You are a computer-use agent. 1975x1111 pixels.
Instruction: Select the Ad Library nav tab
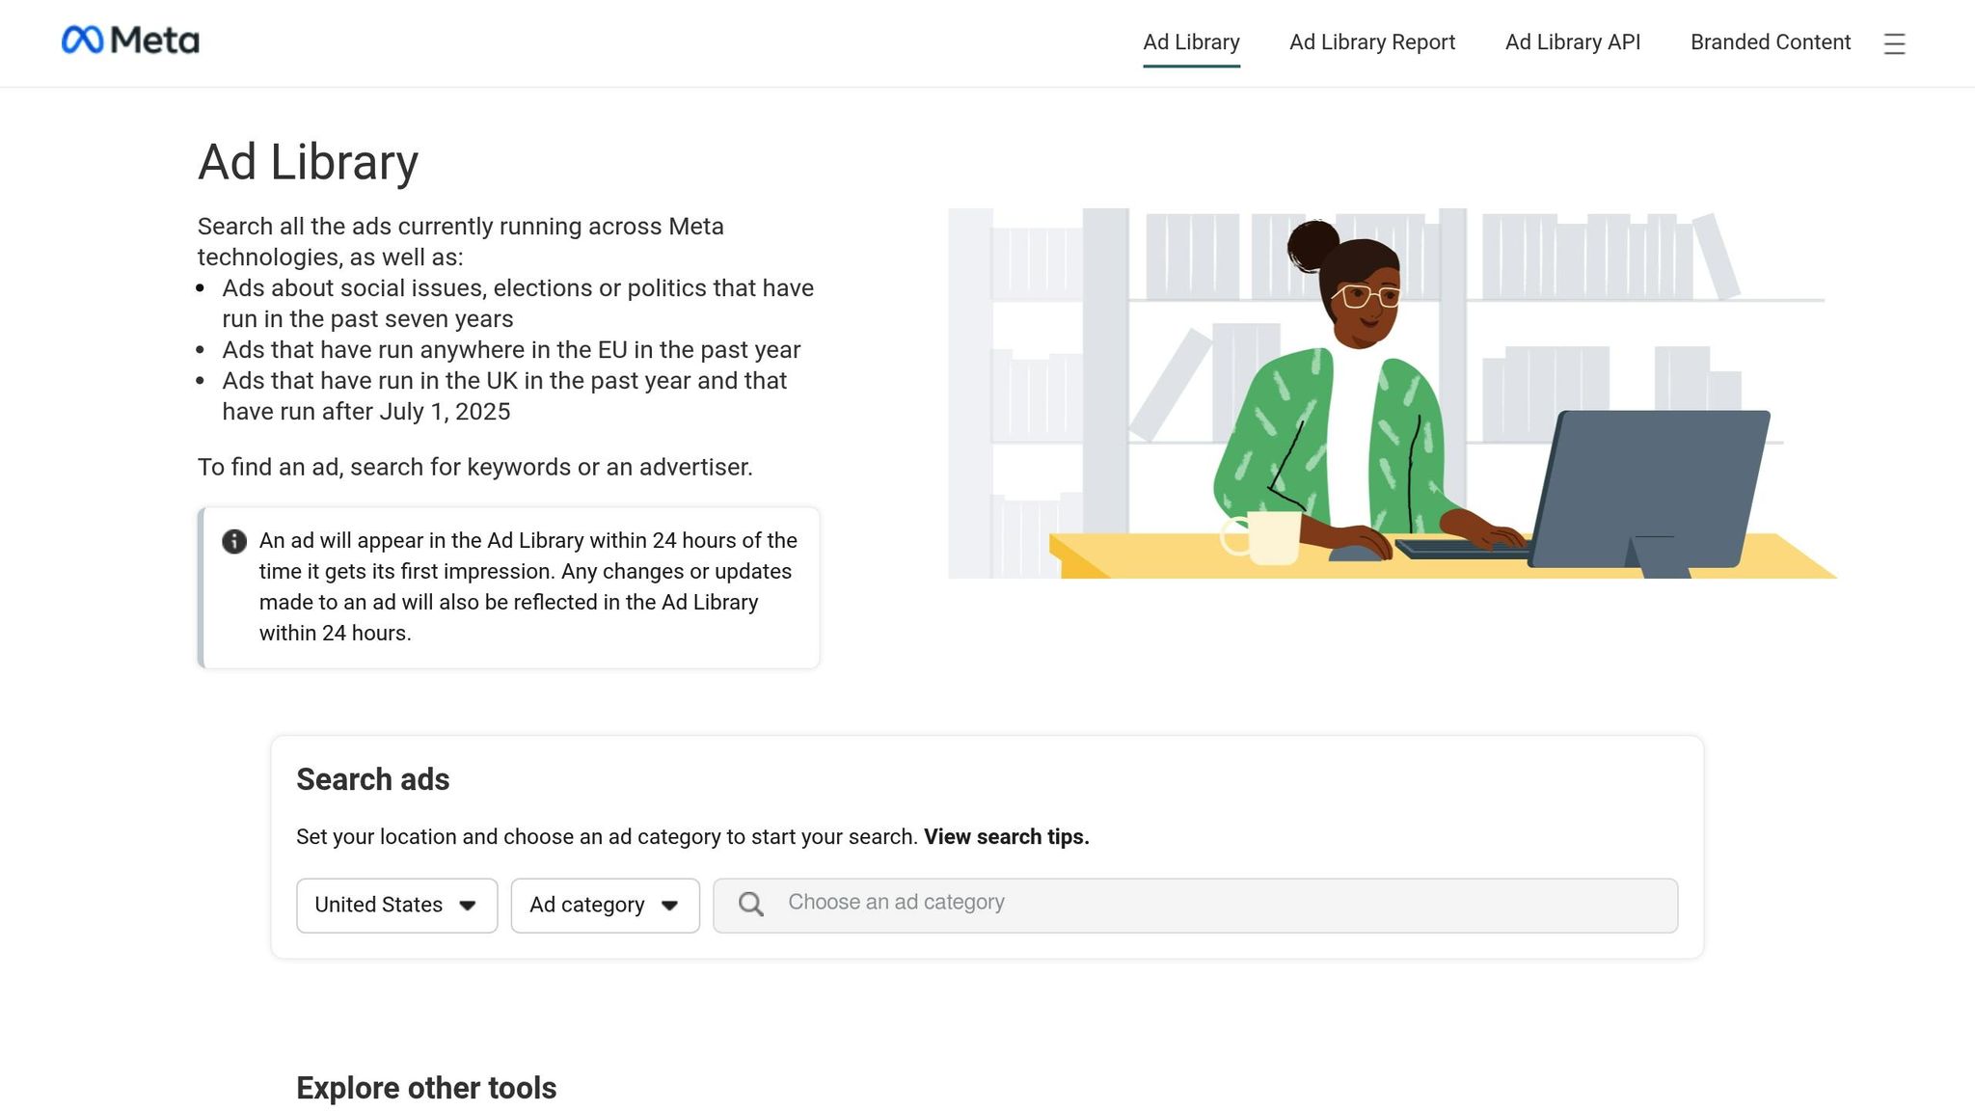1191,42
